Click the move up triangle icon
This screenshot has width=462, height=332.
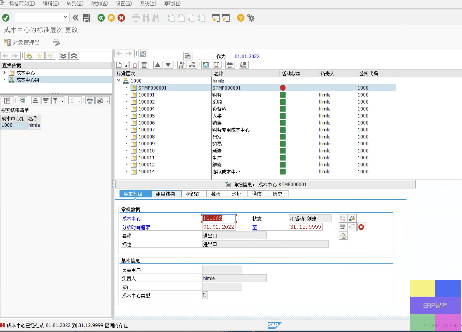(x=158, y=65)
